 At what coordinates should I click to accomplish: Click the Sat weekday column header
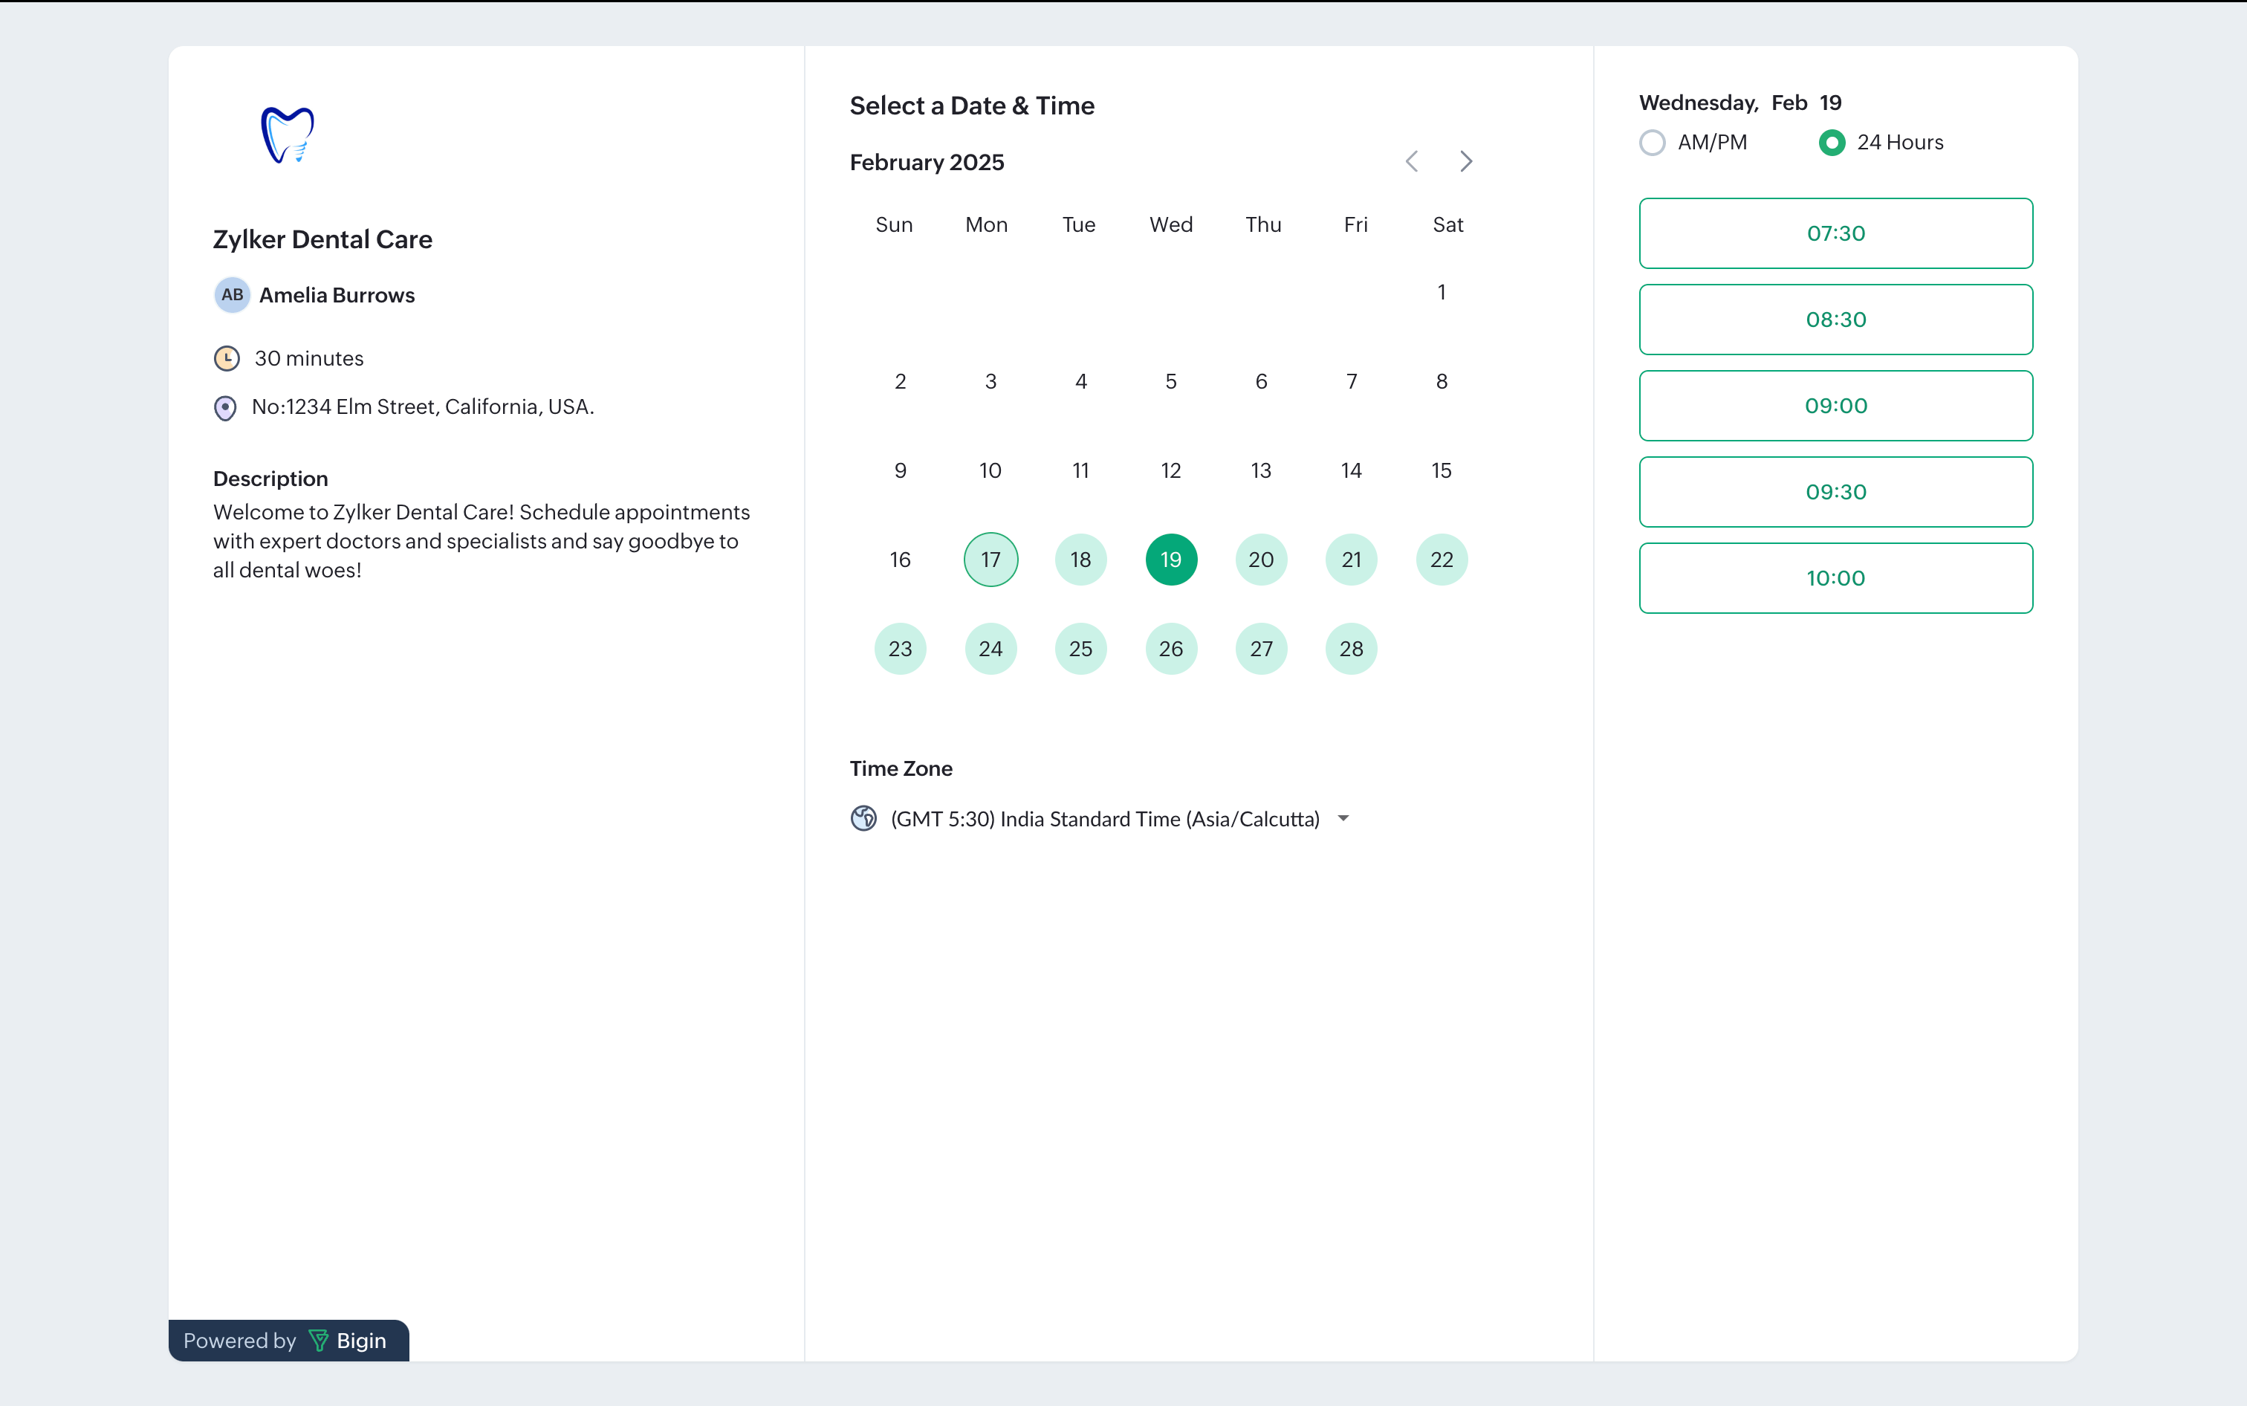(x=1447, y=224)
